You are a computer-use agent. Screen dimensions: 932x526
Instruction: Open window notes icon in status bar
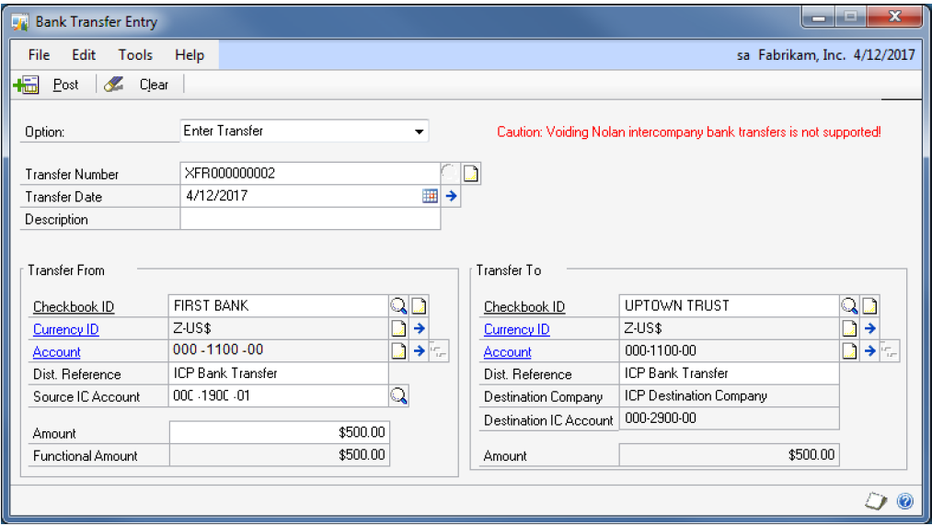(880, 501)
